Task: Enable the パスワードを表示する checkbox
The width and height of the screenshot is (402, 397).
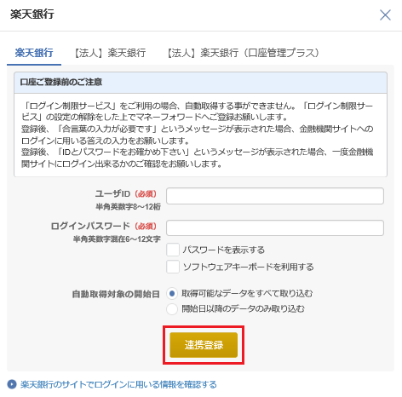Action: (x=173, y=250)
